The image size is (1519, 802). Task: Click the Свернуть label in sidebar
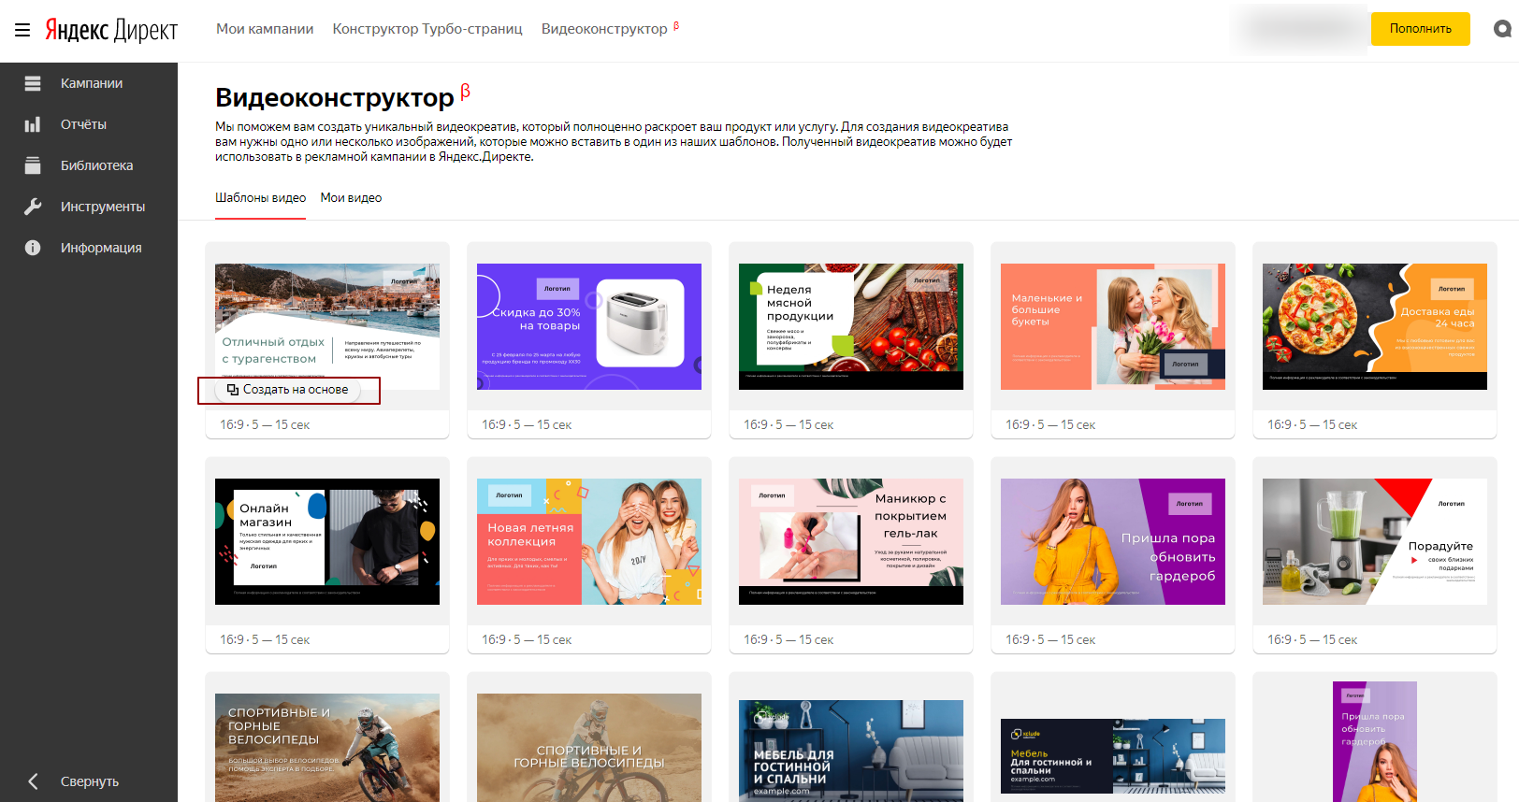point(90,781)
